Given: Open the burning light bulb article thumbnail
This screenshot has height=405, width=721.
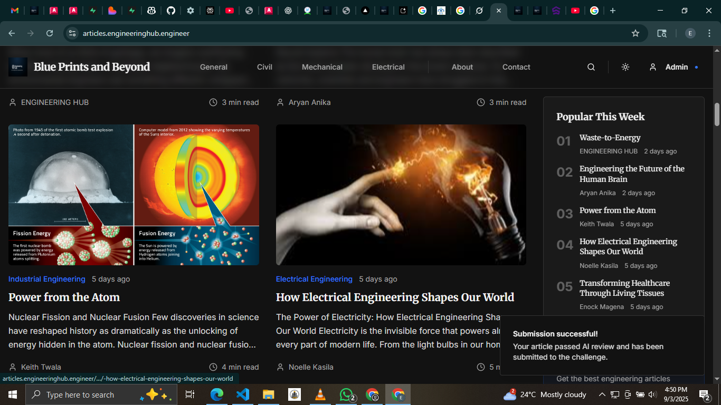Looking at the screenshot, I should 401,195.
